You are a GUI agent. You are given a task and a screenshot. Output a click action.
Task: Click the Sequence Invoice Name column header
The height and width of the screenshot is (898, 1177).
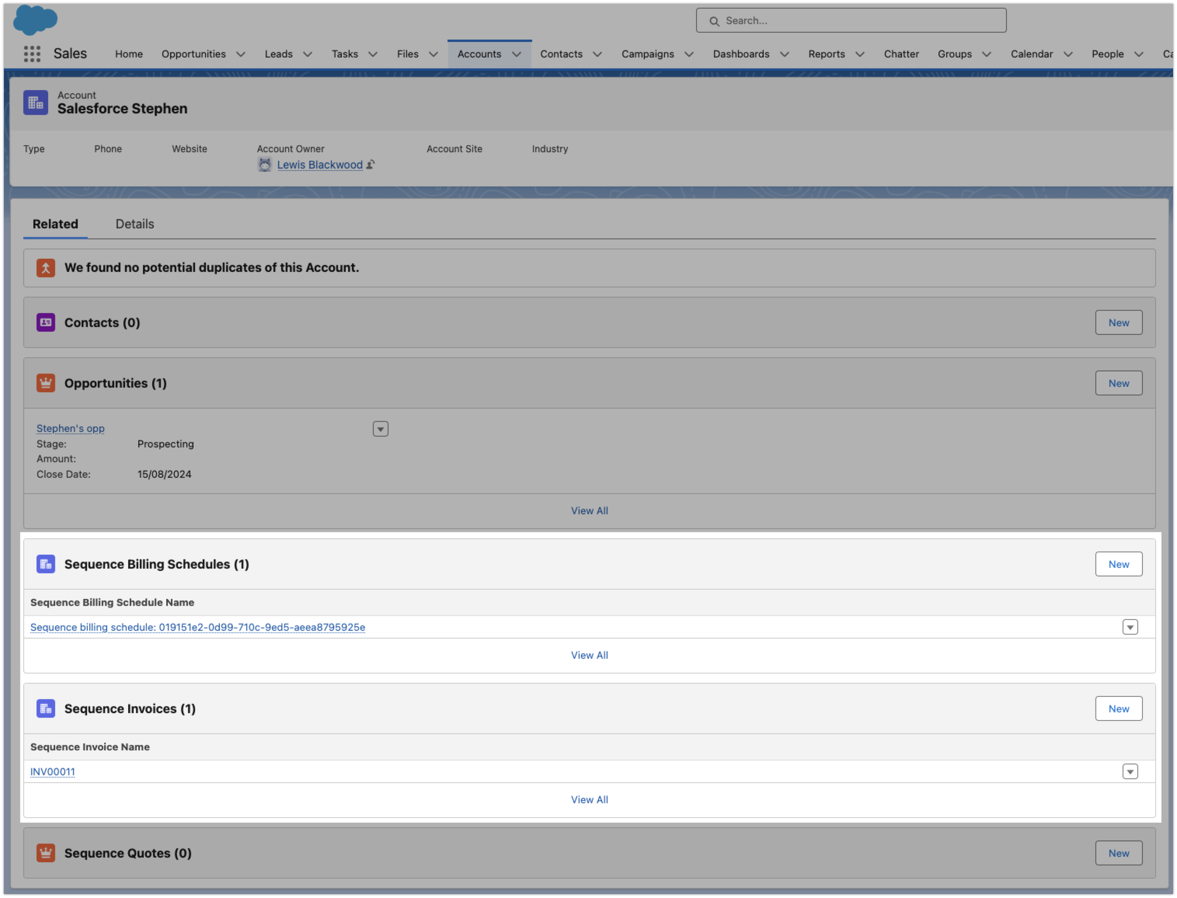90,747
